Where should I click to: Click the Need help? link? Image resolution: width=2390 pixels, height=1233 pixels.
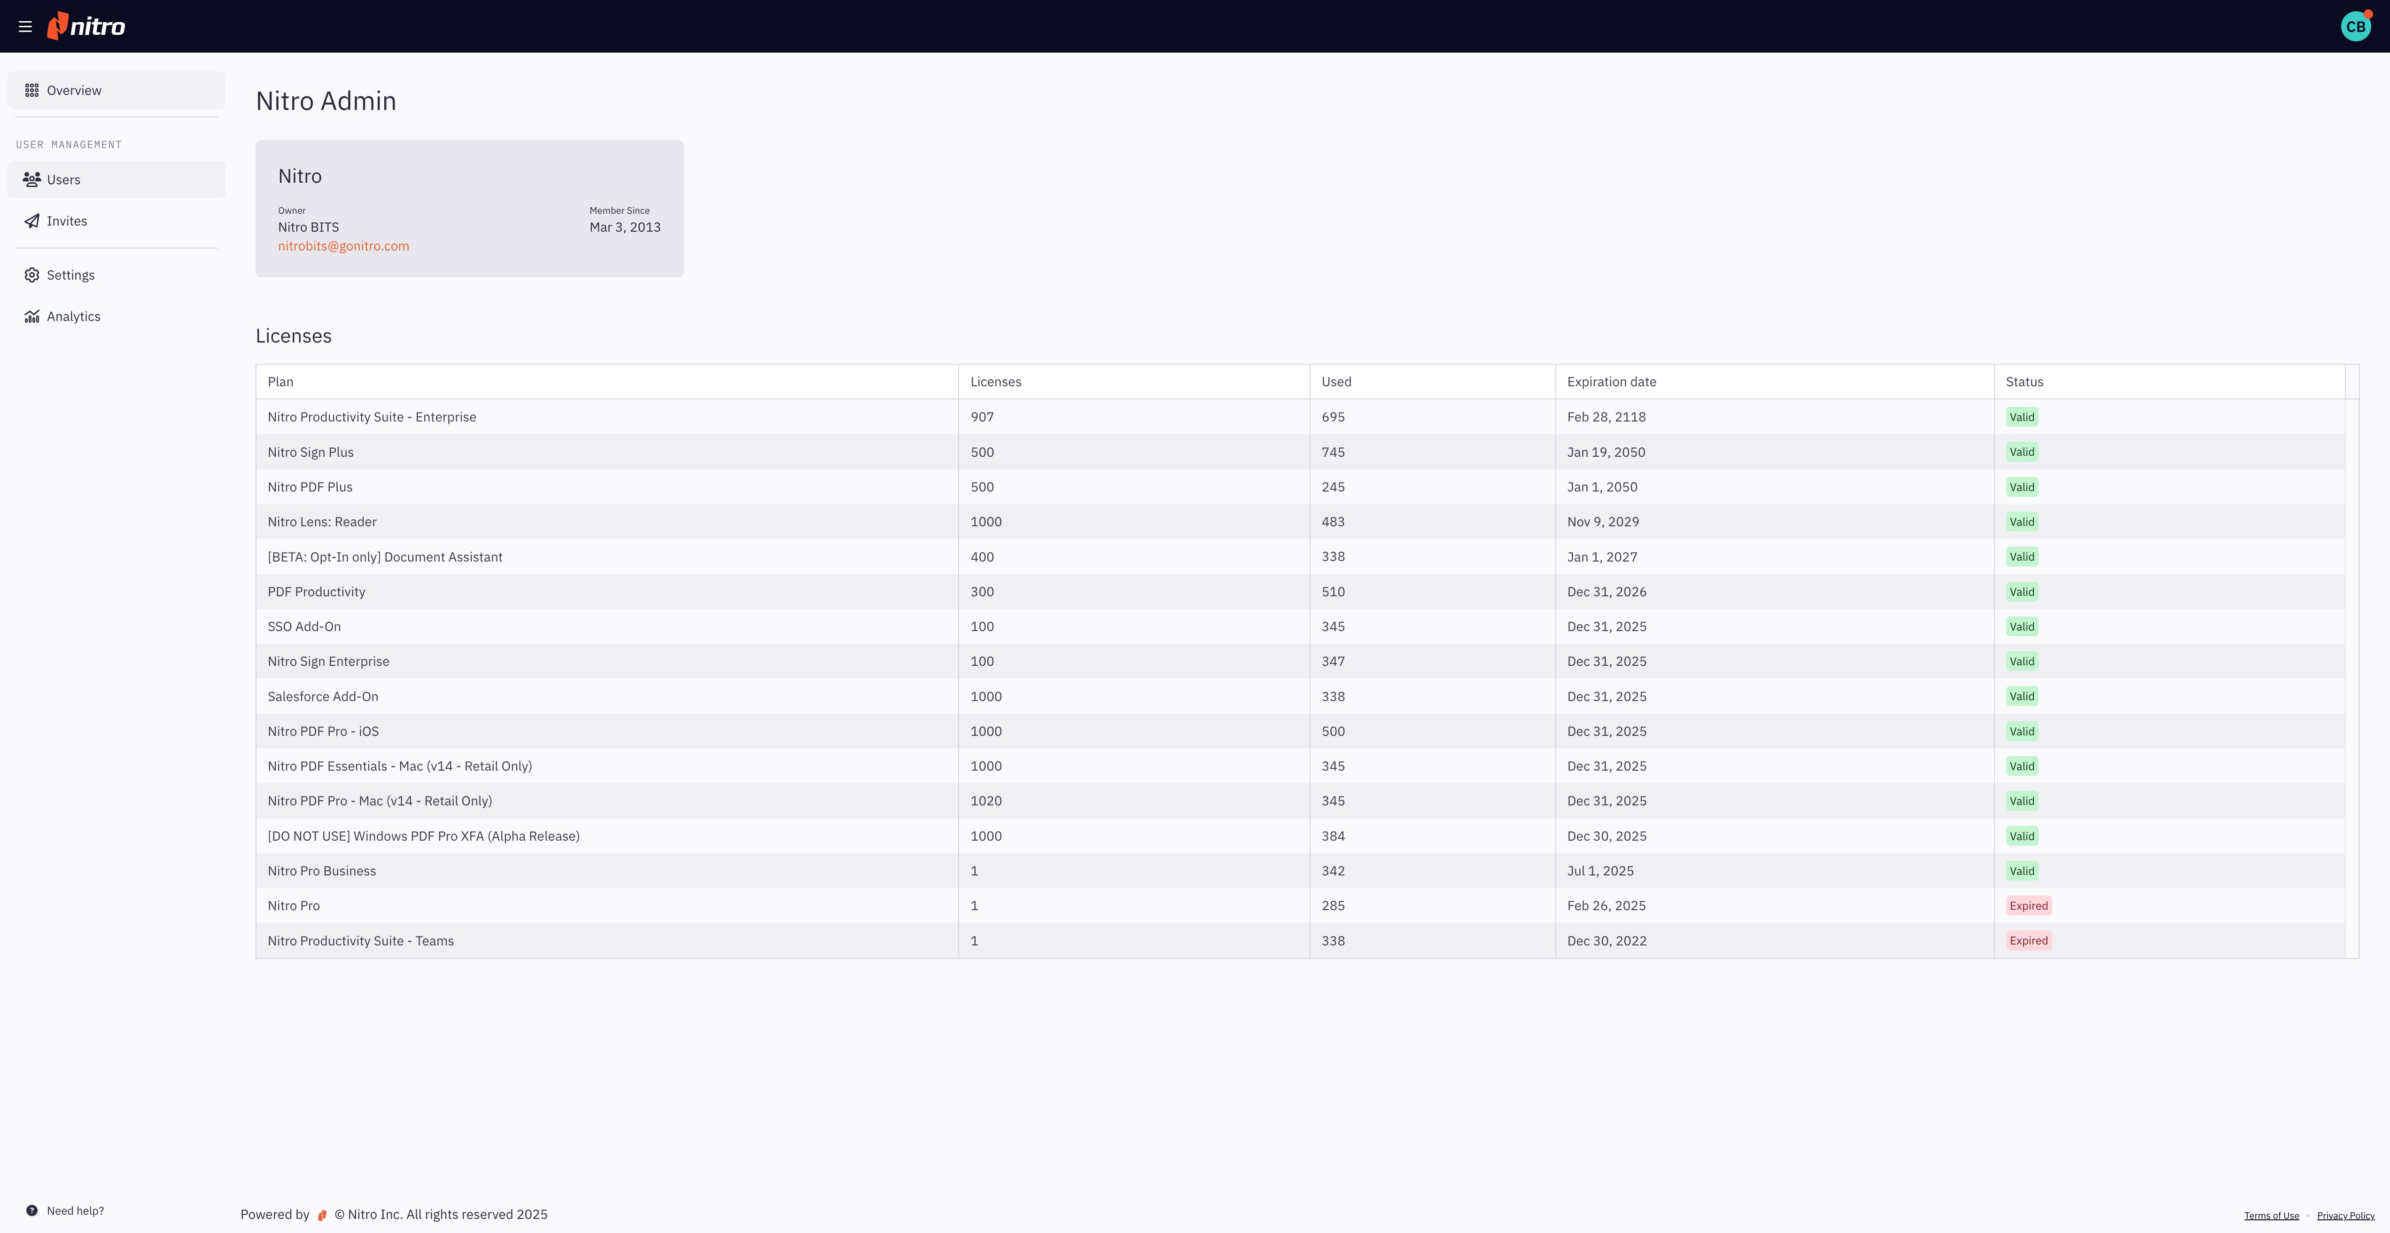[x=75, y=1211]
